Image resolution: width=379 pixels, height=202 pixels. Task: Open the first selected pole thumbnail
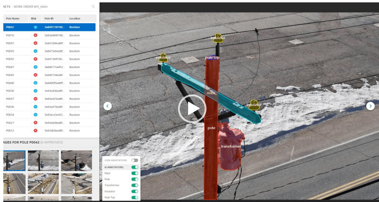click(x=14, y=161)
